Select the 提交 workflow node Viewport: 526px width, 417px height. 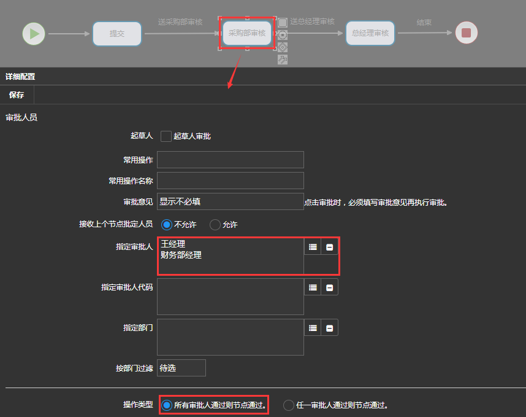pos(117,34)
